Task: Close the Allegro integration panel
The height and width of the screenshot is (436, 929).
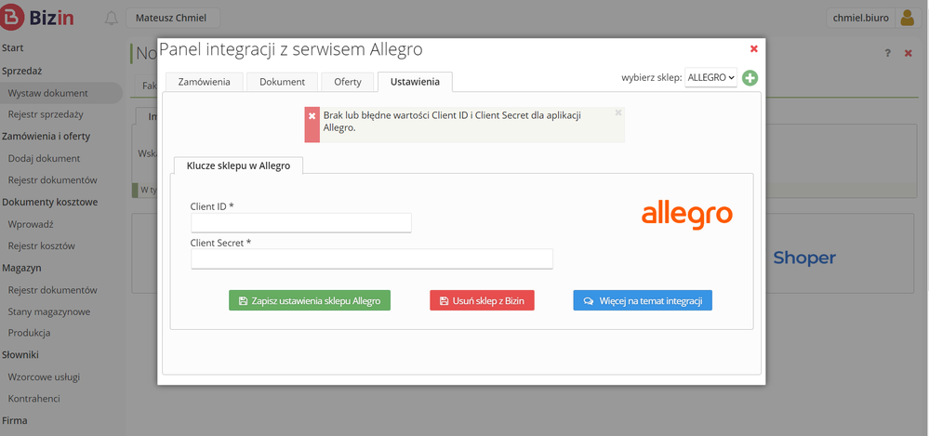Action: click(x=753, y=48)
